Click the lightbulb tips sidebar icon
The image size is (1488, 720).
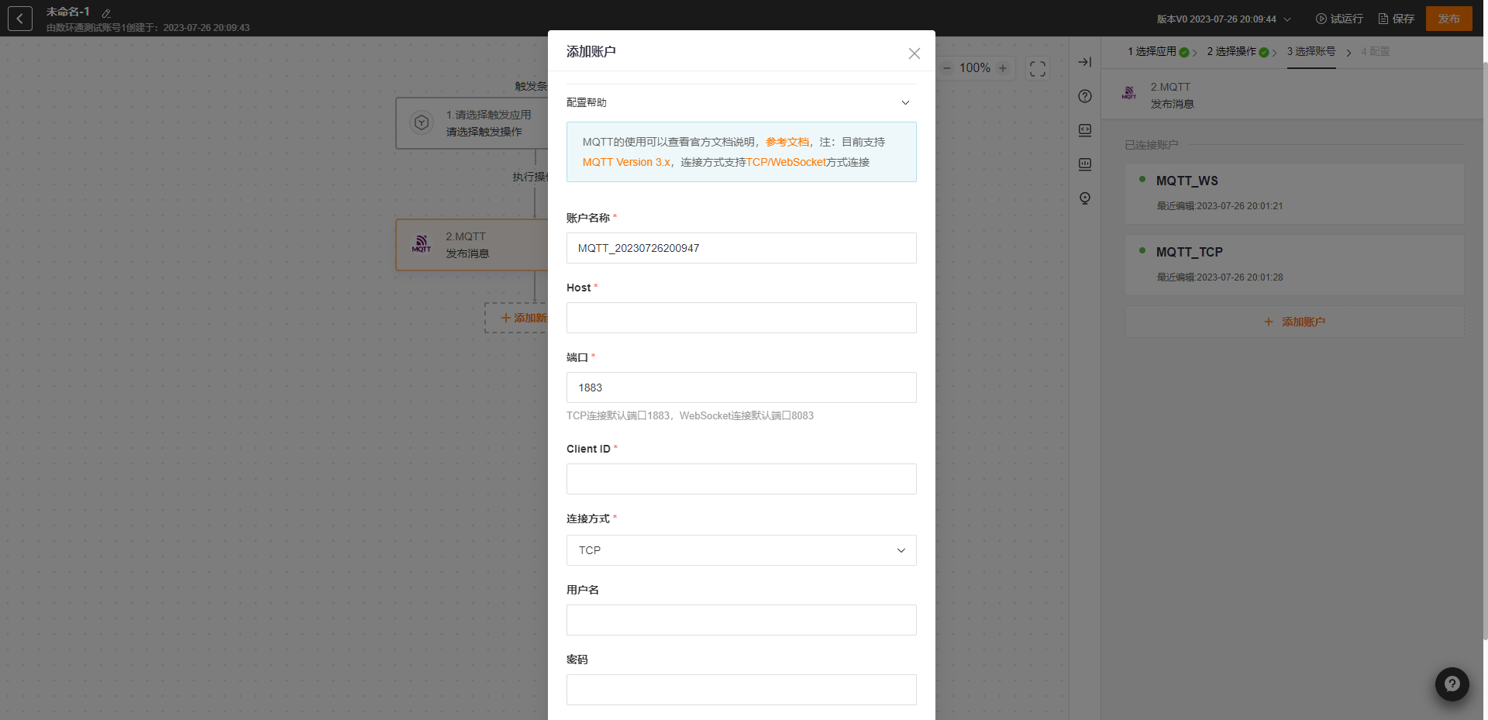pos(1085,198)
